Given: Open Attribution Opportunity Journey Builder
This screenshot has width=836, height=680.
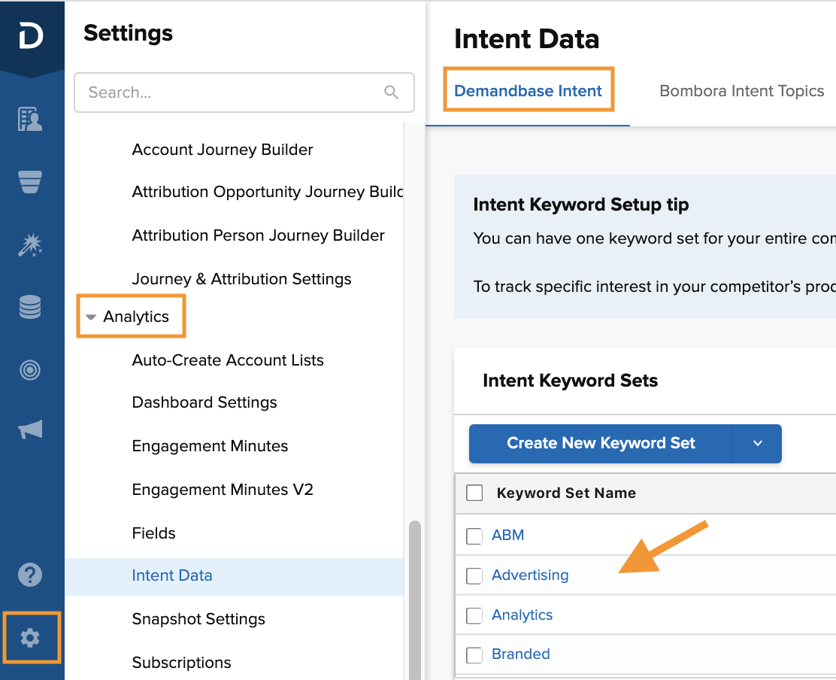Looking at the screenshot, I should tap(267, 192).
